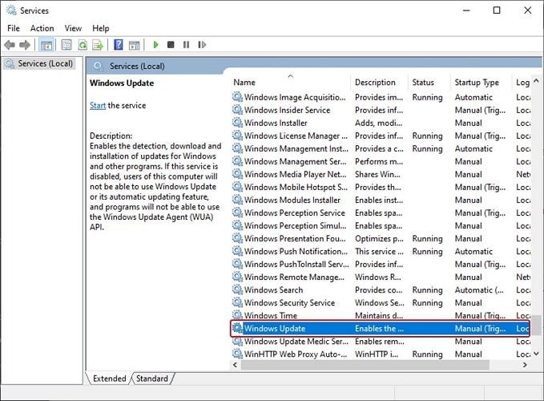Select Windows Push Notification... row
The image size is (544, 401).
[381, 251]
